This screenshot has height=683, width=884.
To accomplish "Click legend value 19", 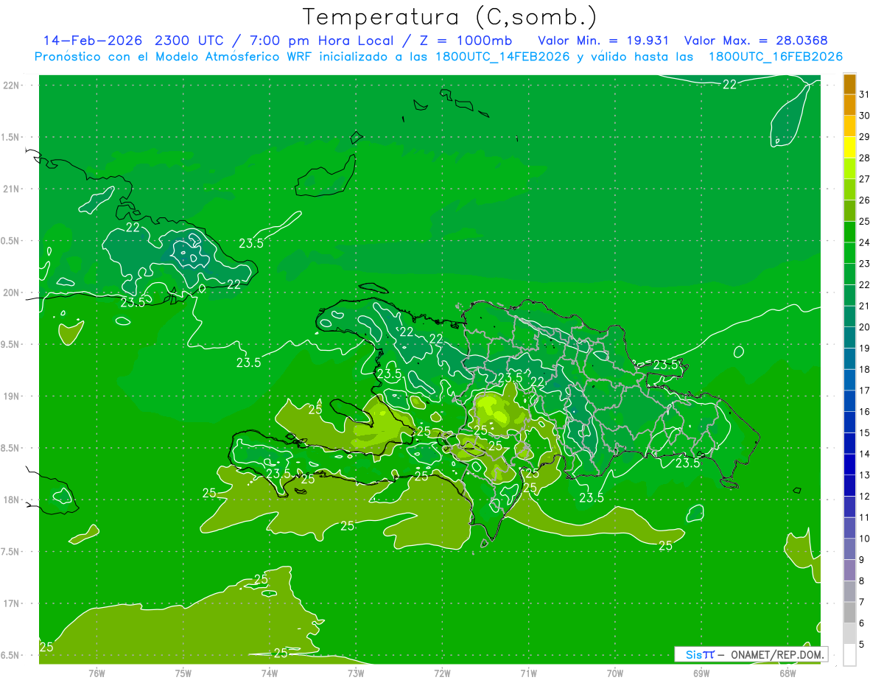I will (x=864, y=348).
